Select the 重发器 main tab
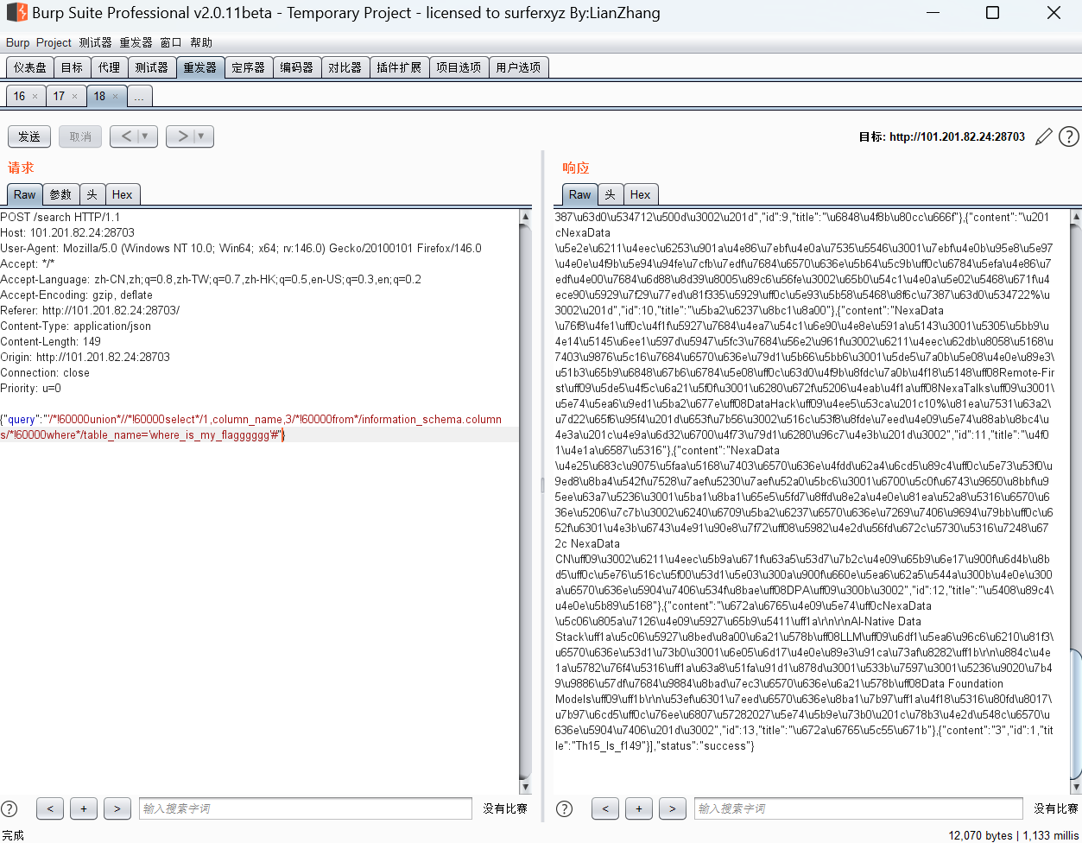The height and width of the screenshot is (843, 1082). pyautogui.click(x=199, y=67)
